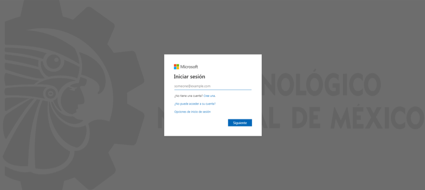Open 'Opciones de inicio de sesión' link
Screen dimensions: 425x190
coord(193,112)
